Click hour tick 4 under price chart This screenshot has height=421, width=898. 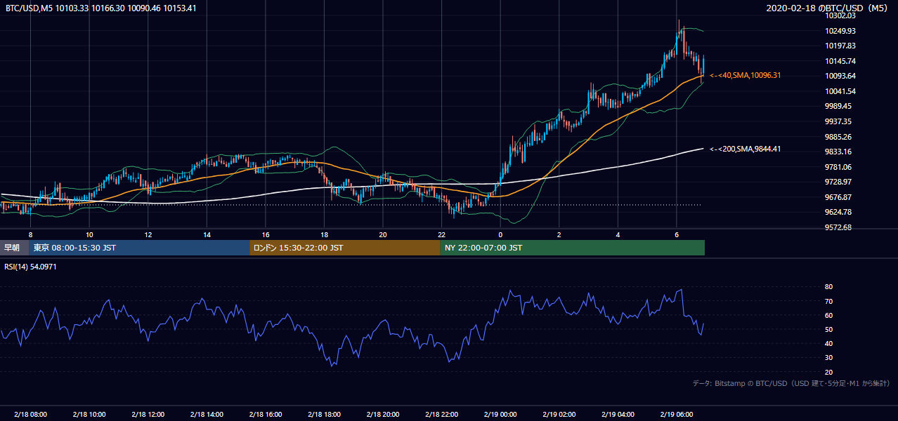618,234
